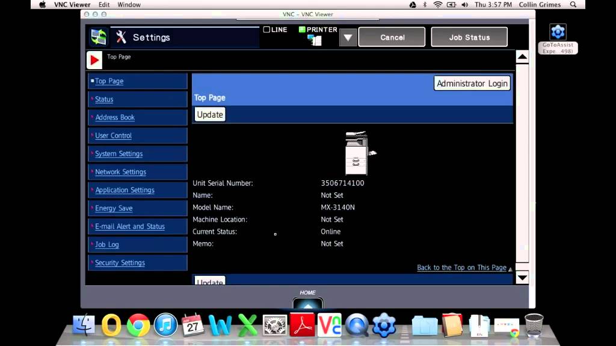
Task: Open Calendar from the dock
Action: [192, 325]
